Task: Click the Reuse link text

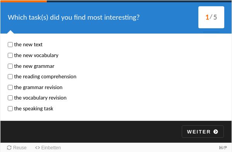Action: (20, 148)
